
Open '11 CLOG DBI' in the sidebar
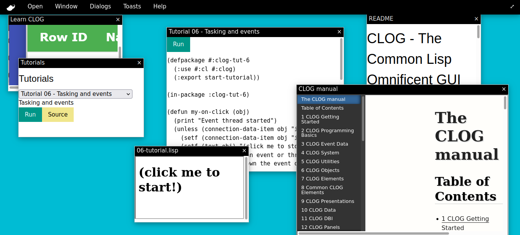coord(317,218)
